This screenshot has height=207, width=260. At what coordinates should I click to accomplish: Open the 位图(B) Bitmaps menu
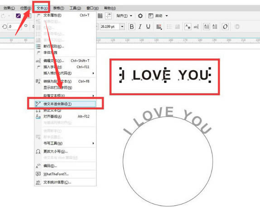click(x=25, y=8)
